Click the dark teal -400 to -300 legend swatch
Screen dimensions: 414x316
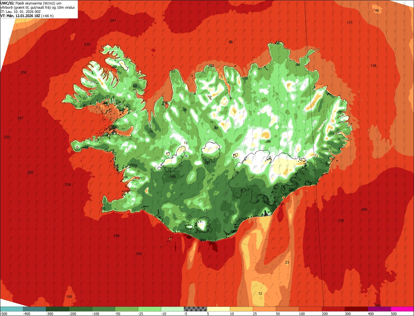pyautogui.click(x=34, y=309)
